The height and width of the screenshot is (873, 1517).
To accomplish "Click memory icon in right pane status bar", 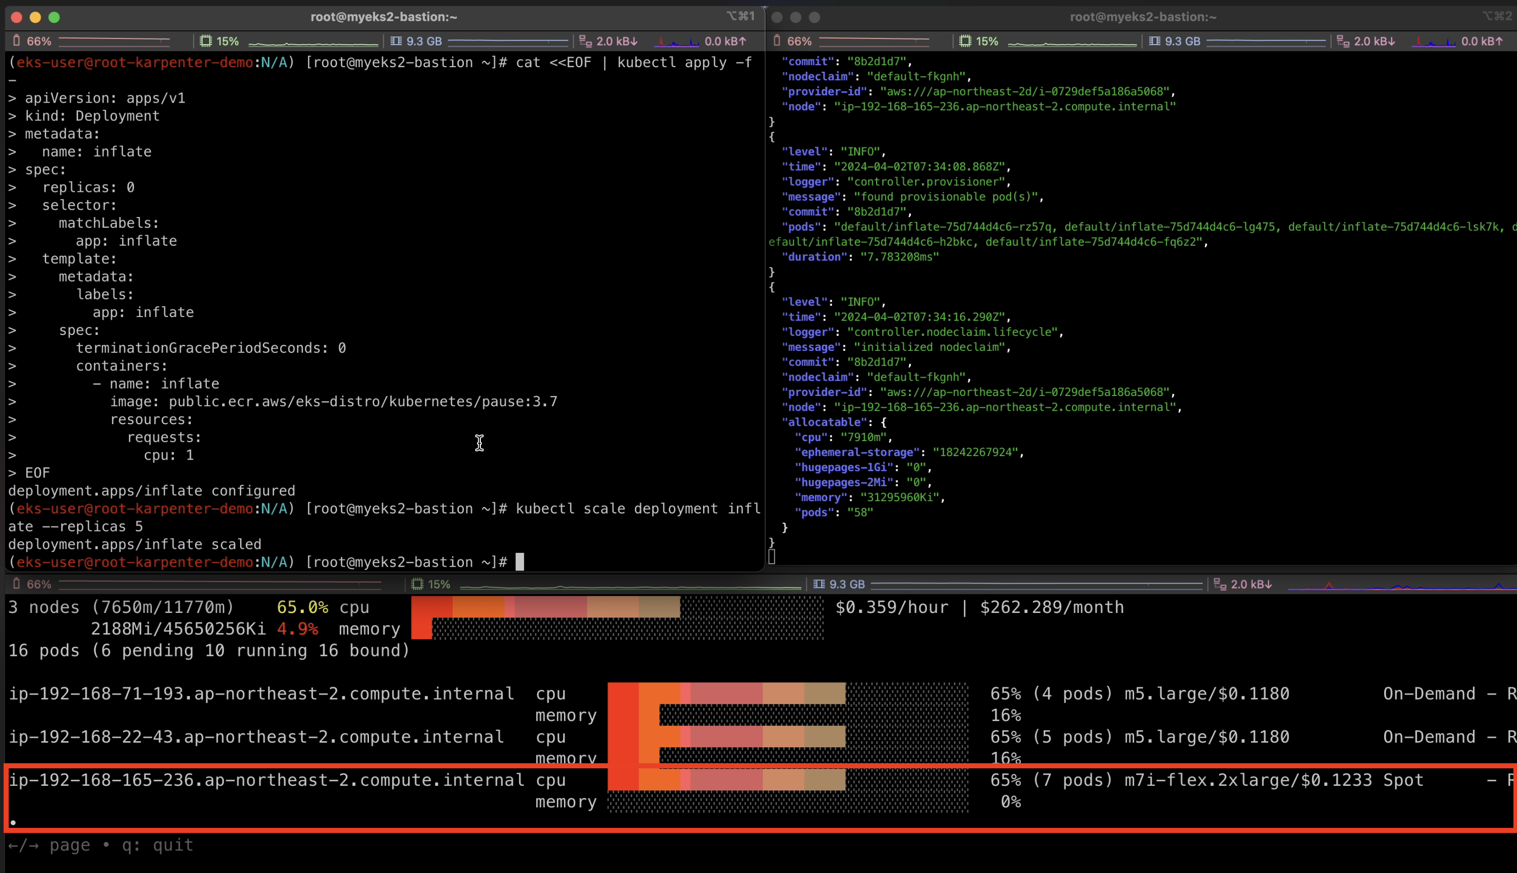I will pyautogui.click(x=1154, y=41).
